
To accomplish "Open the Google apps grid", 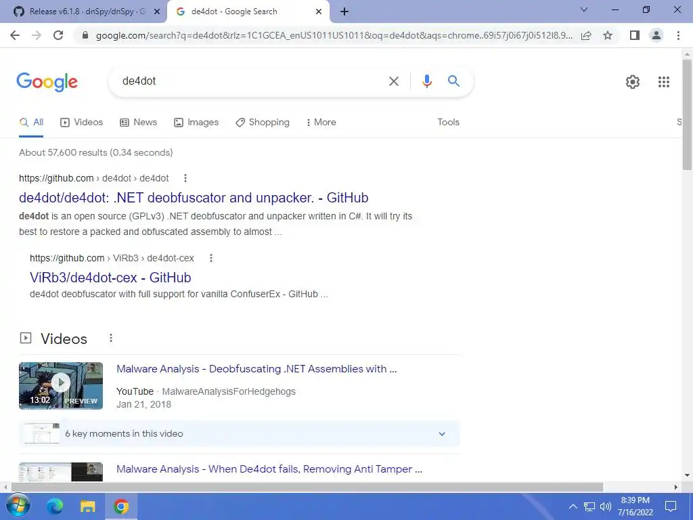I will point(664,82).
